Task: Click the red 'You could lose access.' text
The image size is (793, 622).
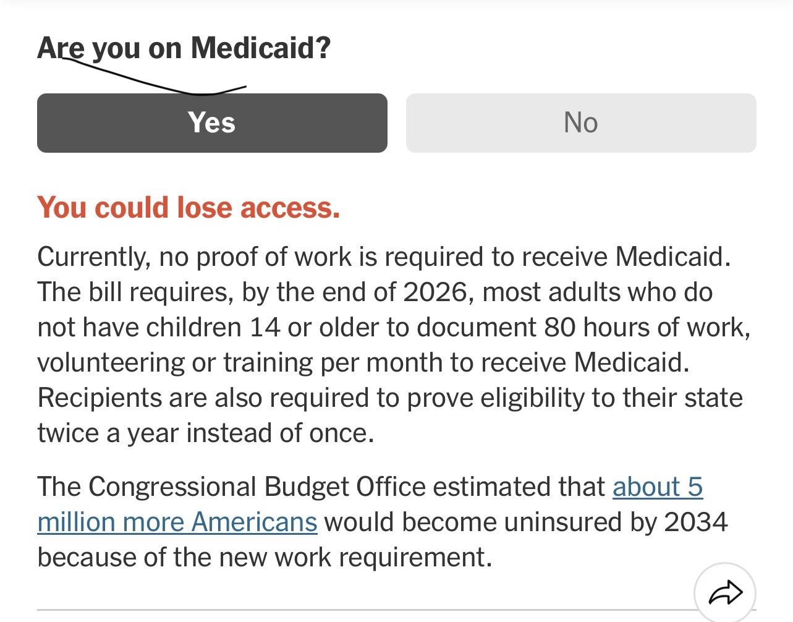Action: tap(189, 208)
